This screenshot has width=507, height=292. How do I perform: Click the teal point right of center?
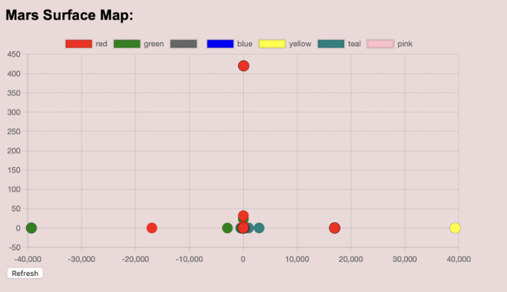coord(259,228)
